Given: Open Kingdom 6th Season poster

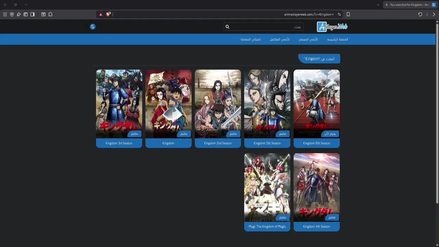Looking at the screenshot, I should pyautogui.click(x=317, y=104).
